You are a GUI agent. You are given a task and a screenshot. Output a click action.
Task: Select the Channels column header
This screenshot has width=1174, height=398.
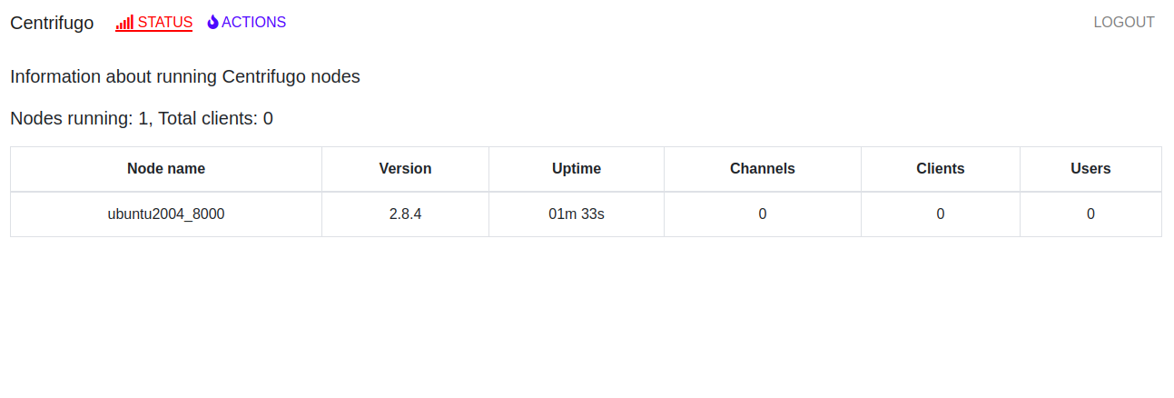click(763, 169)
